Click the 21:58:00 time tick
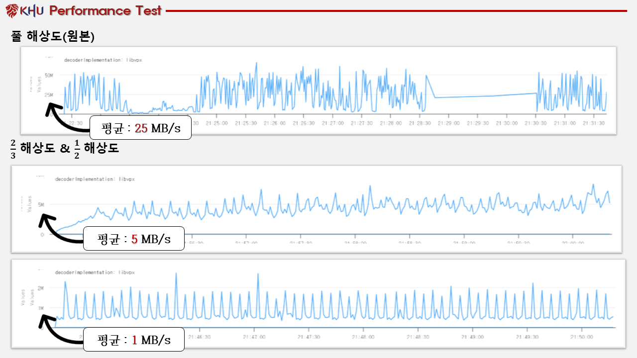The image size is (637, 358). click(x=356, y=243)
